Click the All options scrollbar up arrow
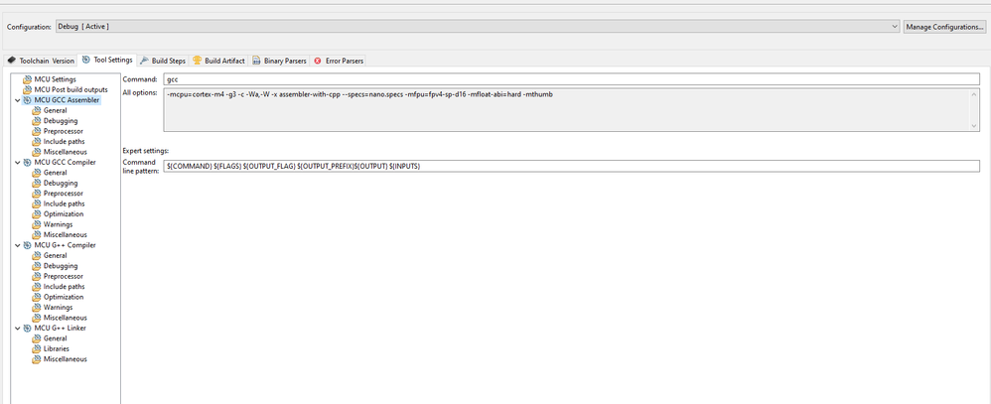Screen dimensions: 991x404 tap(974, 94)
